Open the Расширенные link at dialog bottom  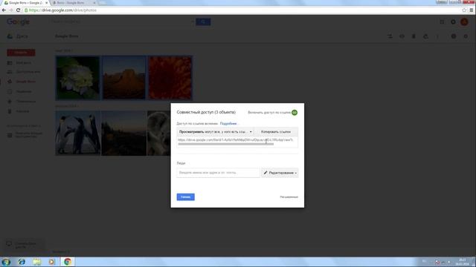[x=289, y=197]
